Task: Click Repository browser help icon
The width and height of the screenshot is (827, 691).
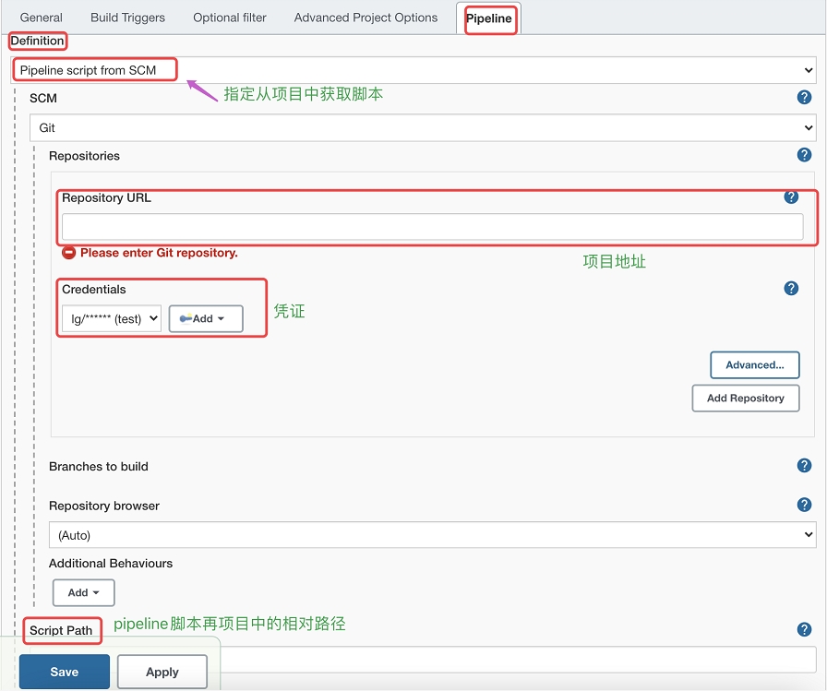Action: (804, 506)
